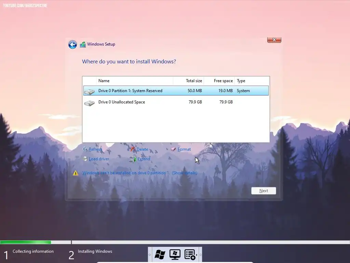Click the Installing Windows step label
The image size is (350, 263).
click(x=95, y=251)
